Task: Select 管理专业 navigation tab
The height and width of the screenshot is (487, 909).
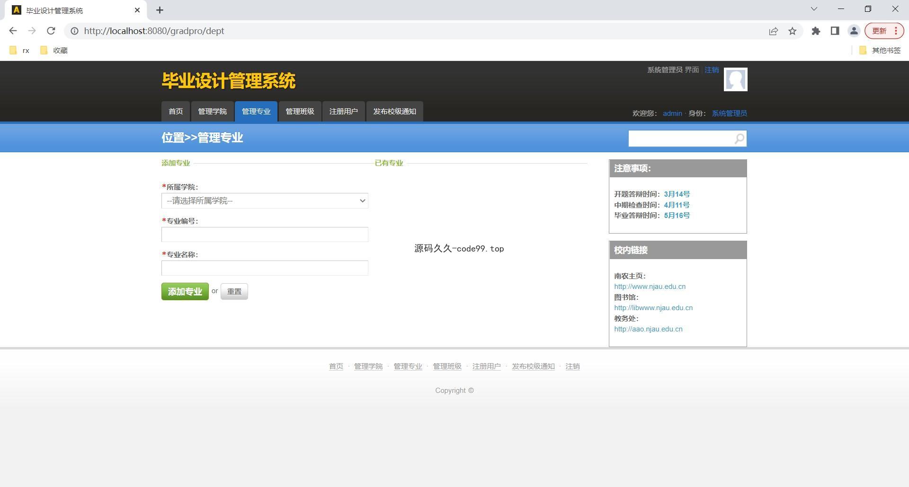Action: [256, 111]
